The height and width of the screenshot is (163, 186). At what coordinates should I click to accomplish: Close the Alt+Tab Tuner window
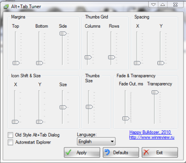tap(175, 5)
